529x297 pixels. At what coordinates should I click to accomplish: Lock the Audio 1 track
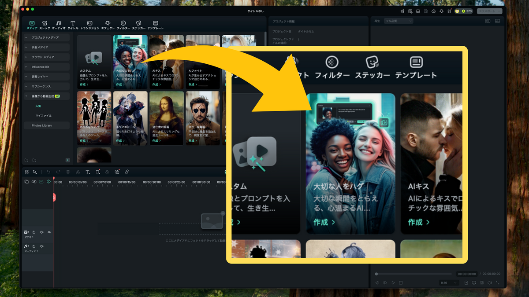pos(34,246)
